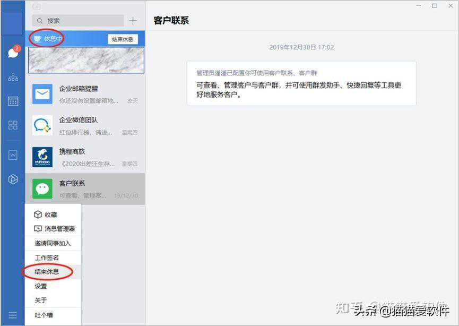Click the hamburger menu icon at bottom-left

point(13,315)
